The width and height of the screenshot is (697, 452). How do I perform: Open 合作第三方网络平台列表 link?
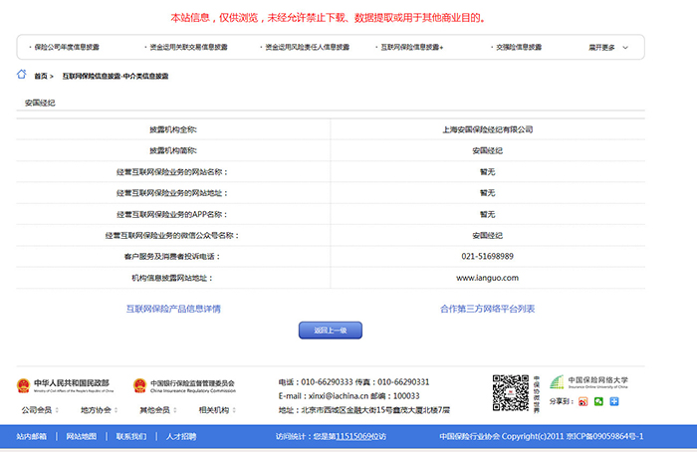coord(487,309)
